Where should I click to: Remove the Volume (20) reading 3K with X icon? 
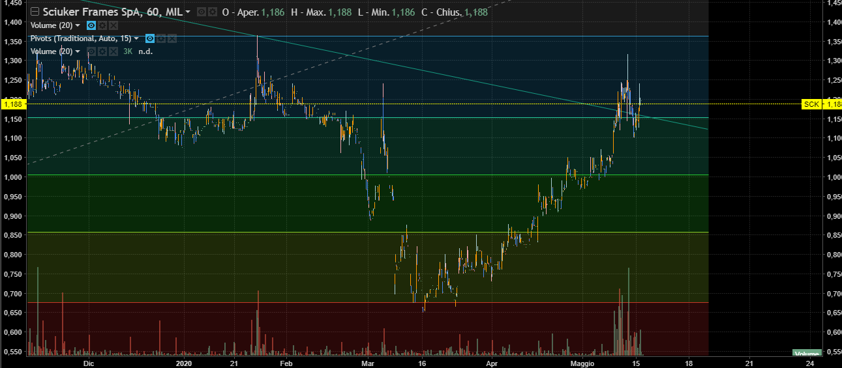[113, 51]
